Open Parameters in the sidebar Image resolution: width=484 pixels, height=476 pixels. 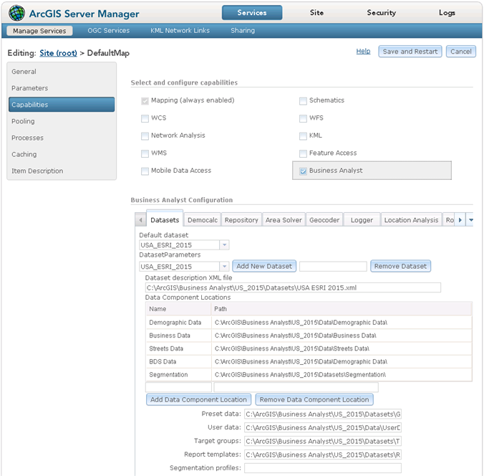pyautogui.click(x=62, y=88)
